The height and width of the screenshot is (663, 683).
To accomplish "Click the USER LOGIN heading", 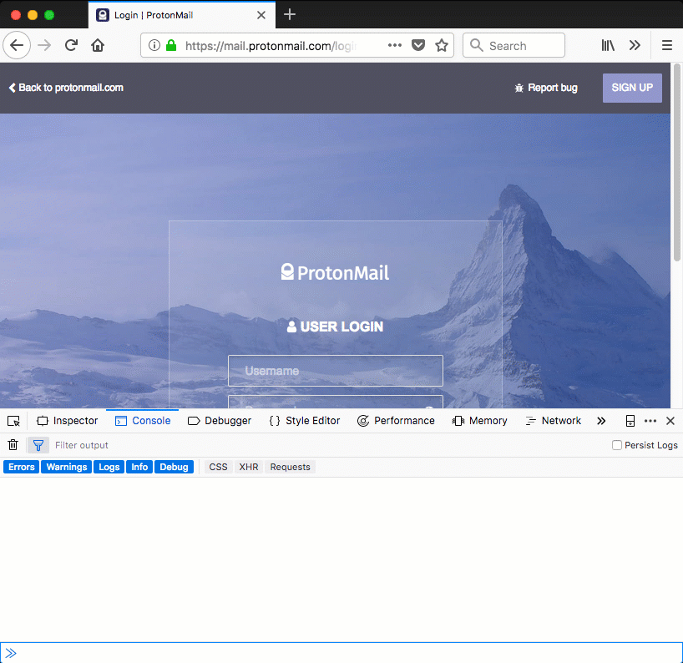I will point(335,326).
